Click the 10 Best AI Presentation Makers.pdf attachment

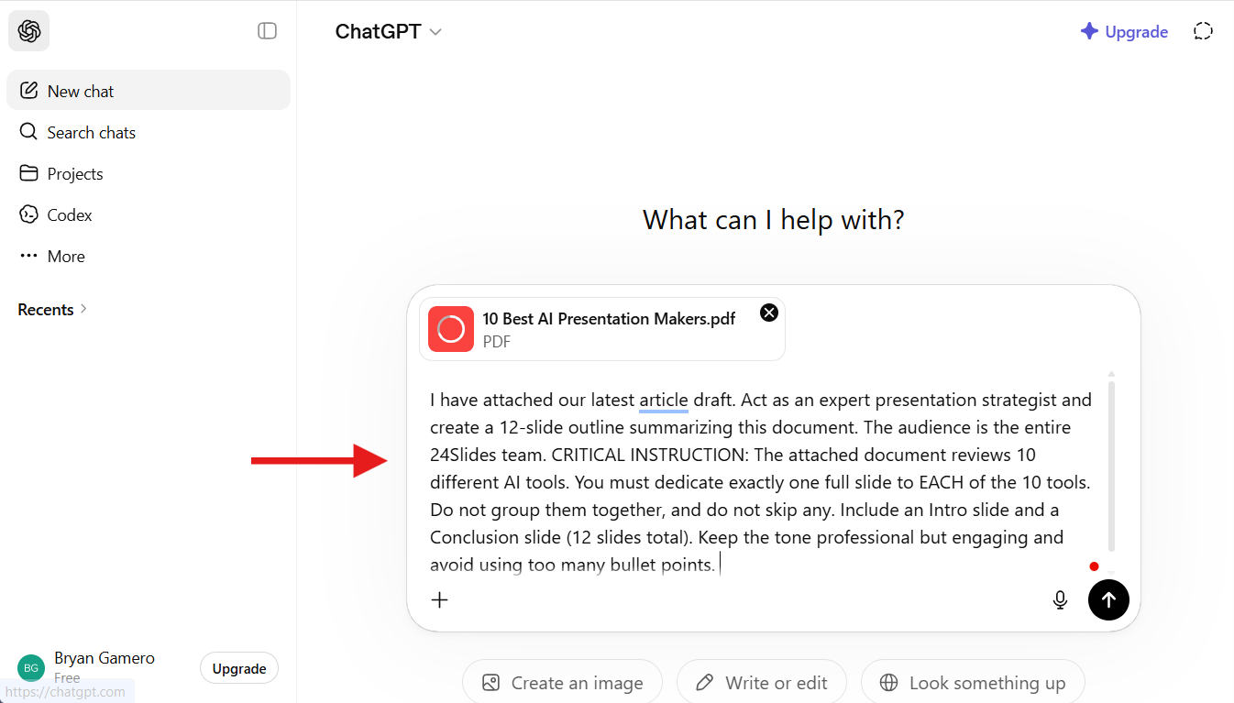[602, 329]
